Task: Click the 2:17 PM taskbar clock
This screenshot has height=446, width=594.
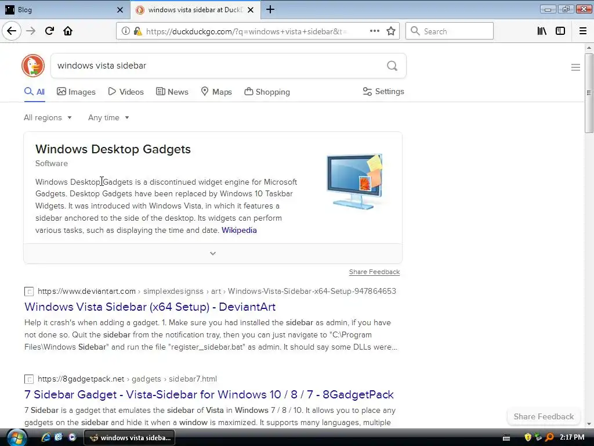Action: [572, 437]
